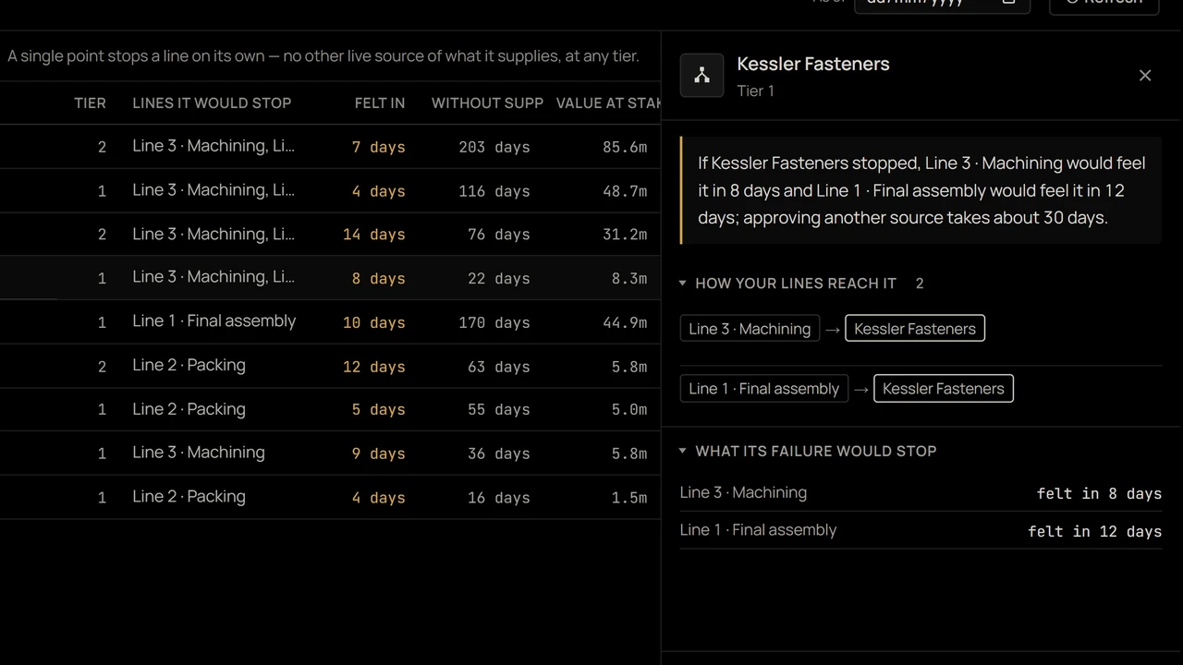The height and width of the screenshot is (665, 1183).
Task: Sort by the Felt In column header
Action: point(380,103)
